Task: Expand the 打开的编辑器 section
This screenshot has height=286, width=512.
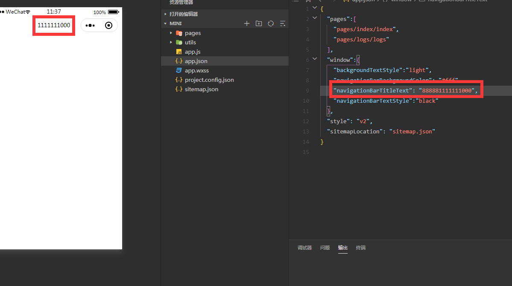Action: [x=165, y=14]
